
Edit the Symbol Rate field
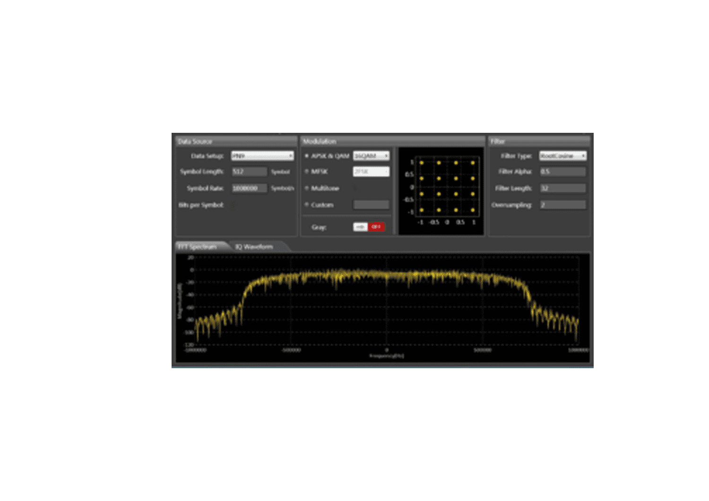point(250,188)
